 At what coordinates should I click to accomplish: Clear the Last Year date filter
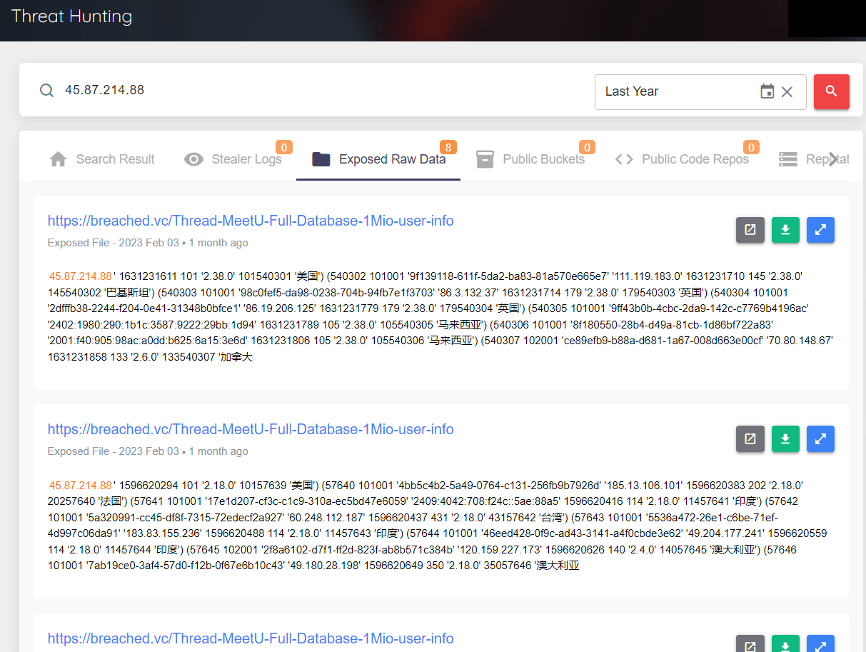pos(787,91)
